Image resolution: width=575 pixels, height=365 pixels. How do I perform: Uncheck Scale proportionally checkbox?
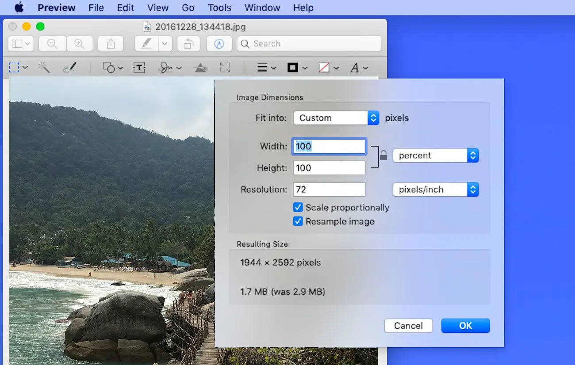298,207
